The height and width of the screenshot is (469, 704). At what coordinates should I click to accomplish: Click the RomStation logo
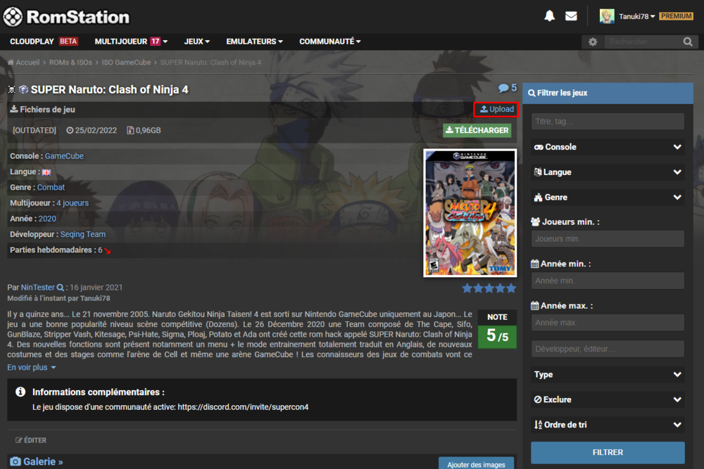68,16
